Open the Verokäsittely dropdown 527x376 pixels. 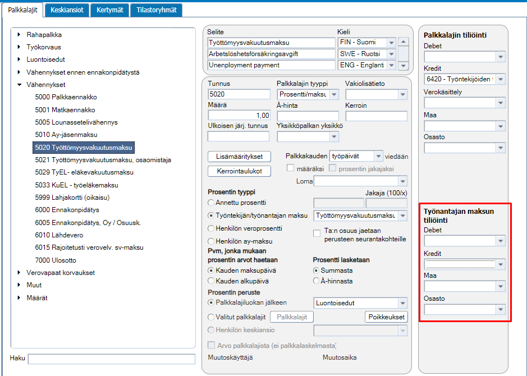pos(501,103)
